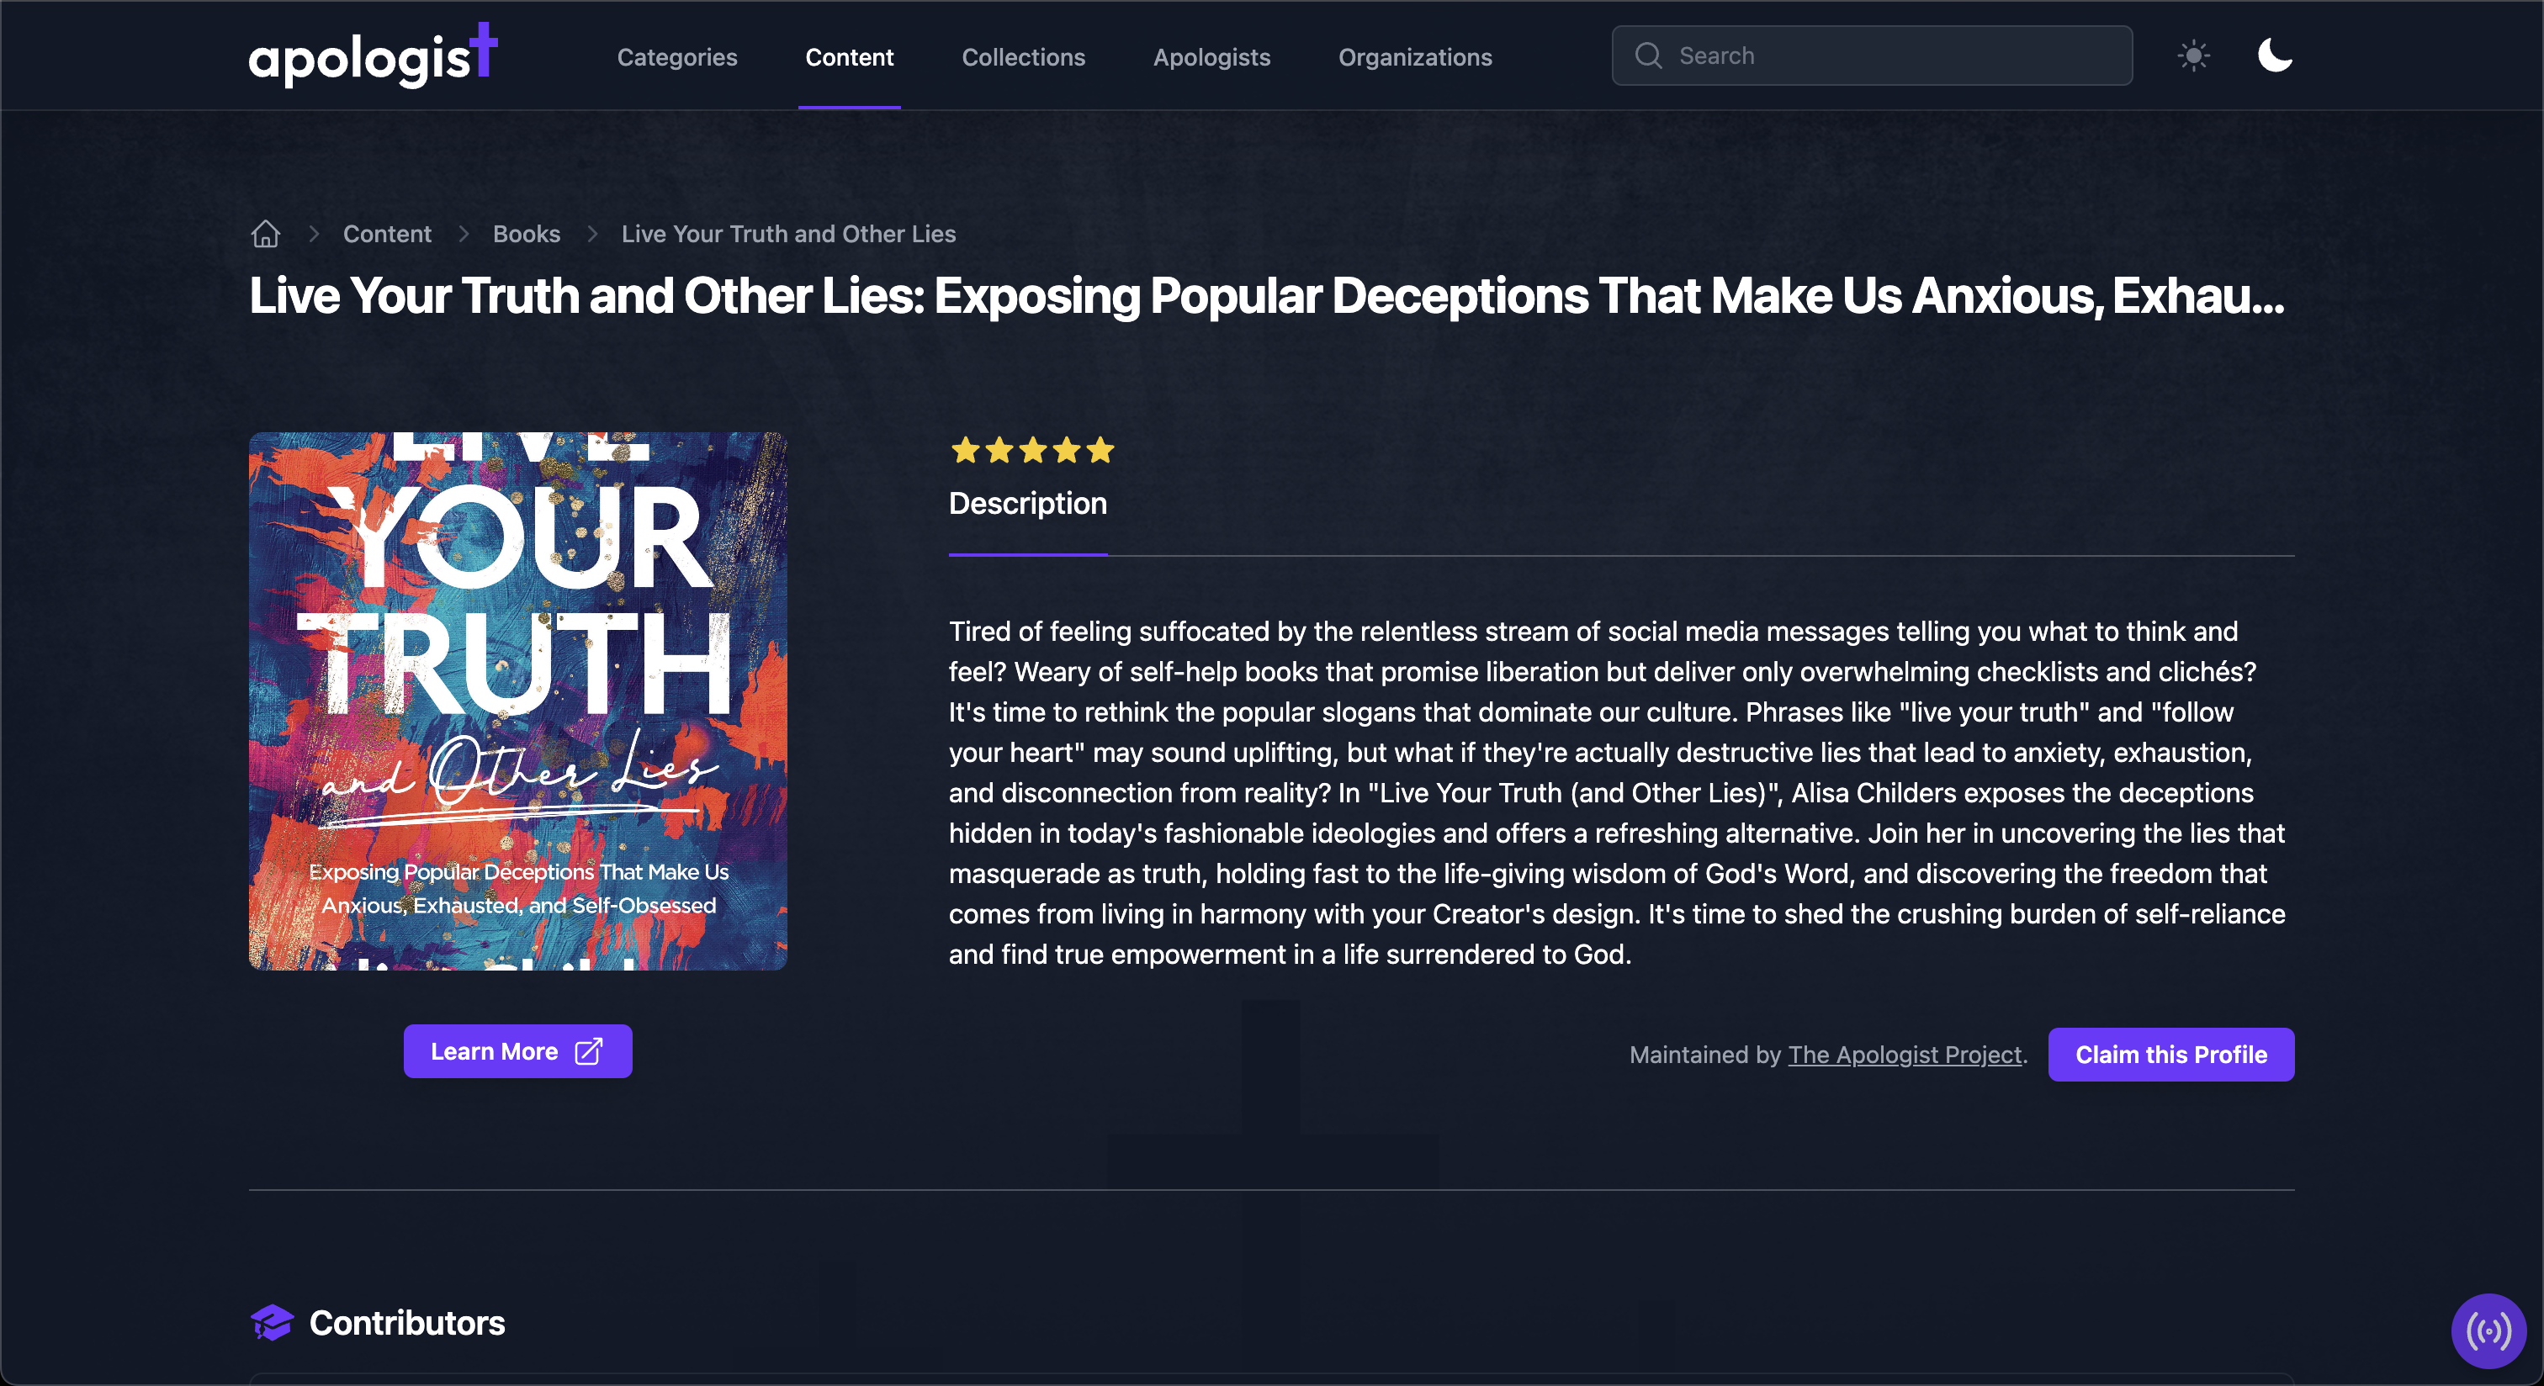Open the broadcast widget icon
Screen dimensions: 2544x1386
point(2488,1330)
